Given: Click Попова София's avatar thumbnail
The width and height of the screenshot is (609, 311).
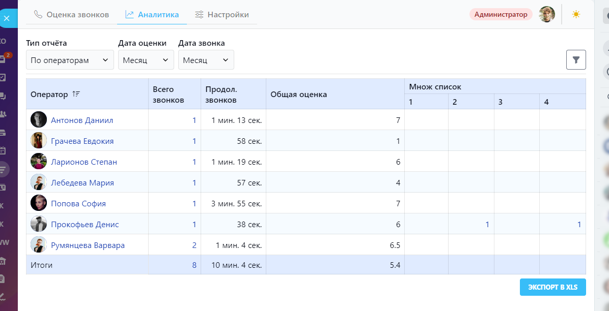Looking at the screenshot, I should 39,204.
